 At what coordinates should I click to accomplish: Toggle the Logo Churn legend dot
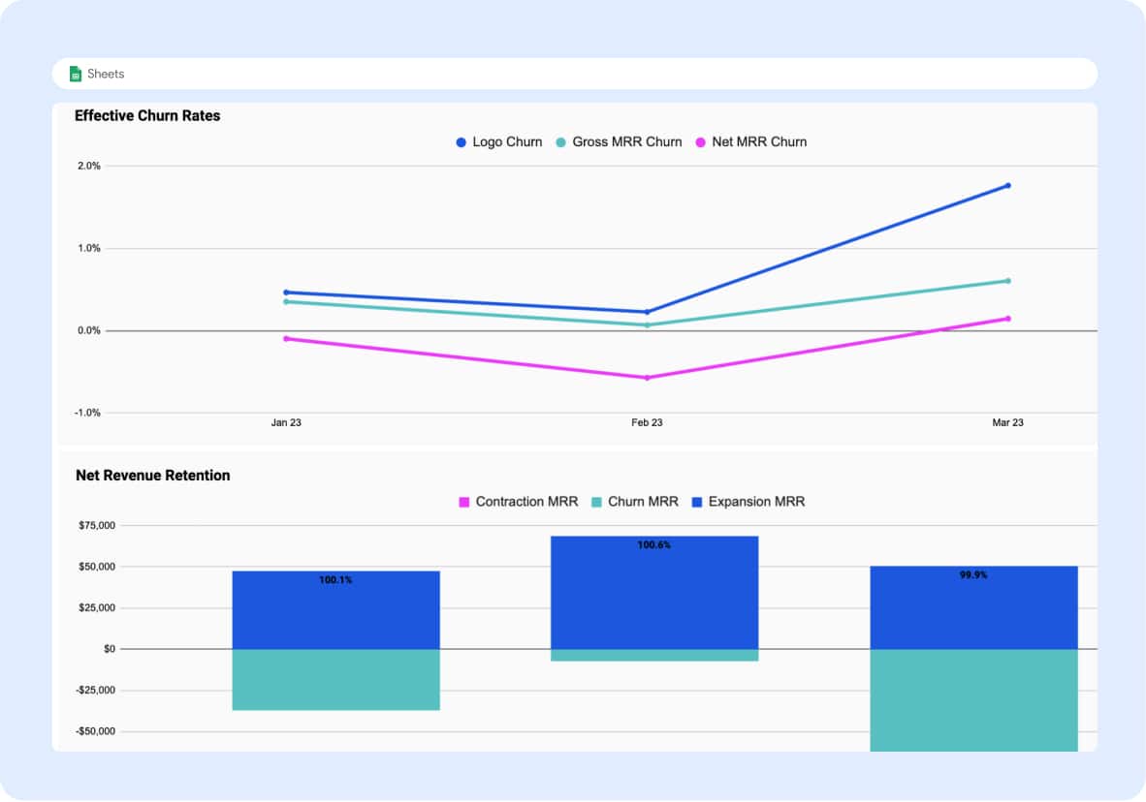click(x=462, y=142)
